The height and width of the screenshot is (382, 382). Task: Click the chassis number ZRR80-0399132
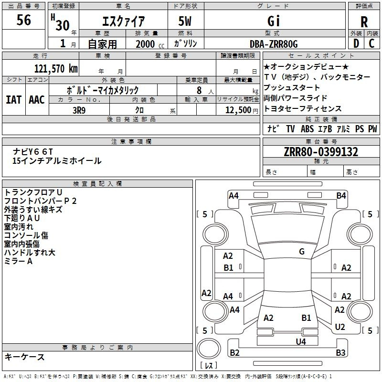point(321,152)
